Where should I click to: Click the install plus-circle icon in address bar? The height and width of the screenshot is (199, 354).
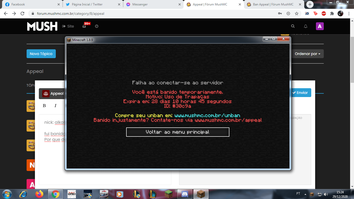(x=288, y=13)
